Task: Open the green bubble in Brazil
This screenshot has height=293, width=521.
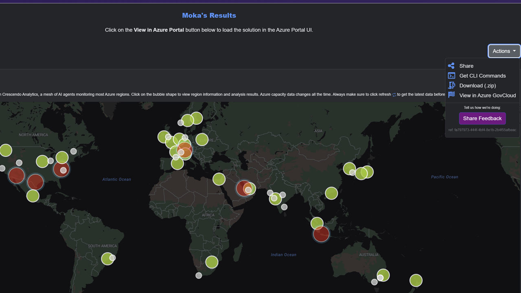Action: click(x=107, y=259)
